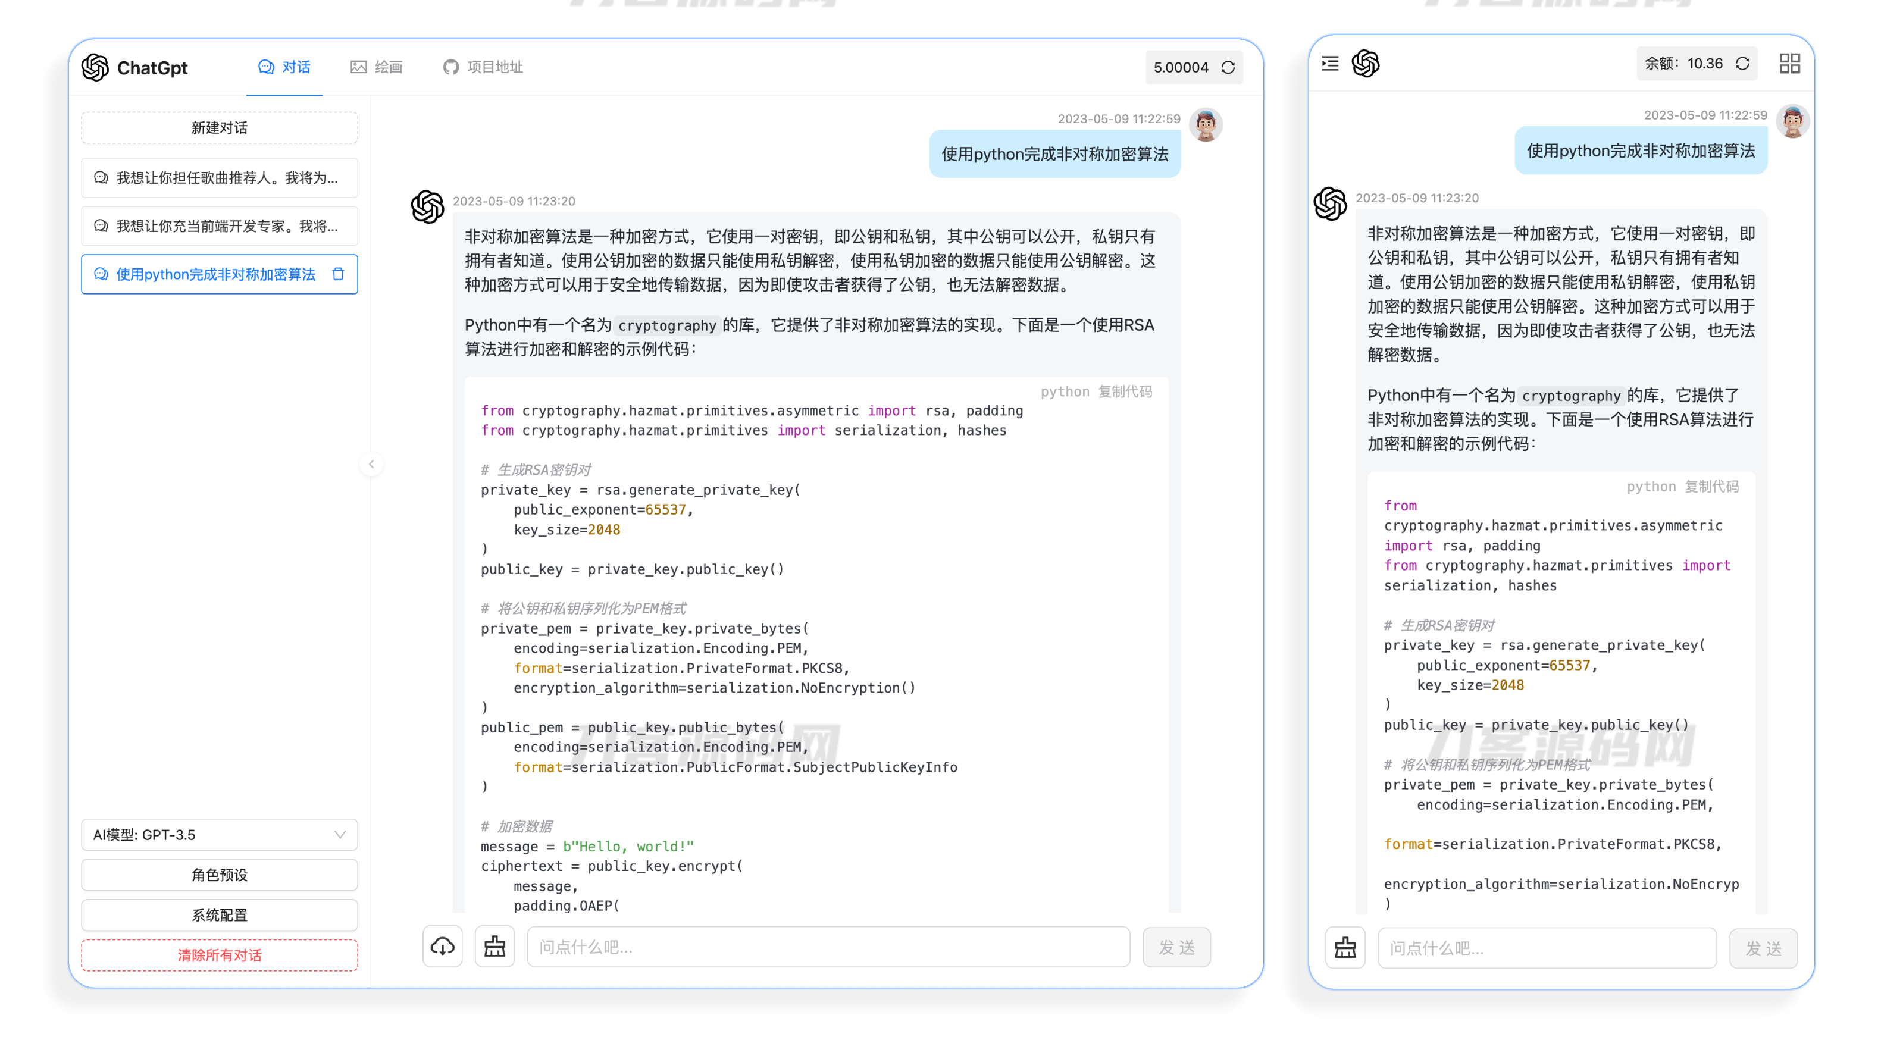Image resolution: width=1881 pixels, height=1037 pixels.
Task: Collapse the sidebar using the chevron
Action: tap(372, 465)
